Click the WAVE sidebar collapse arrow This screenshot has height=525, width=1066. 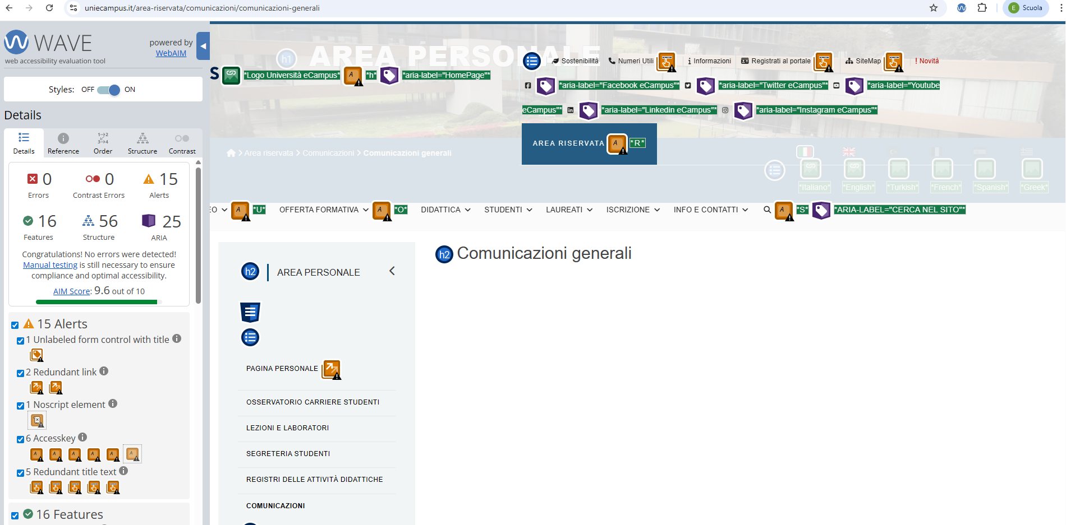click(204, 47)
